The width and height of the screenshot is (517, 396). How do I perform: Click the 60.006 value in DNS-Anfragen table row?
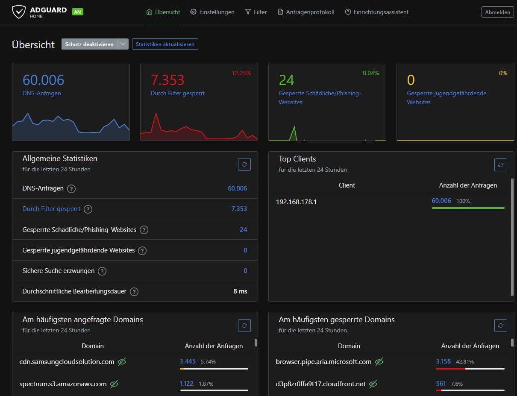pyautogui.click(x=237, y=188)
